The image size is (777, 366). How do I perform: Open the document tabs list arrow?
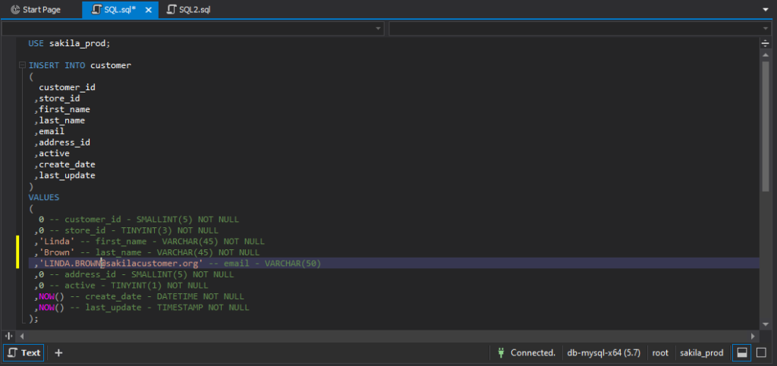click(765, 10)
